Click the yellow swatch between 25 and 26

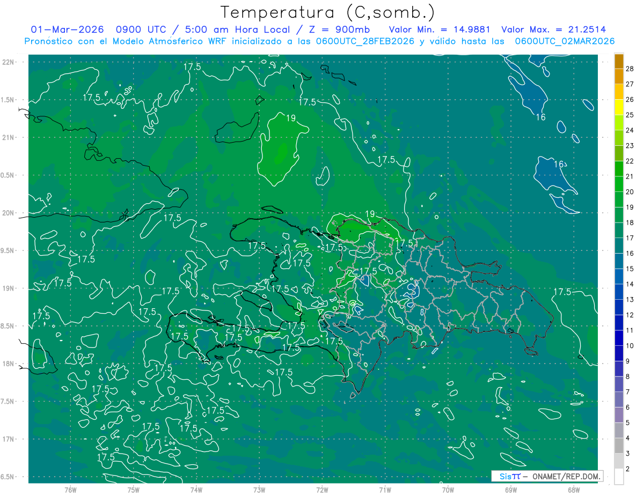619,107
